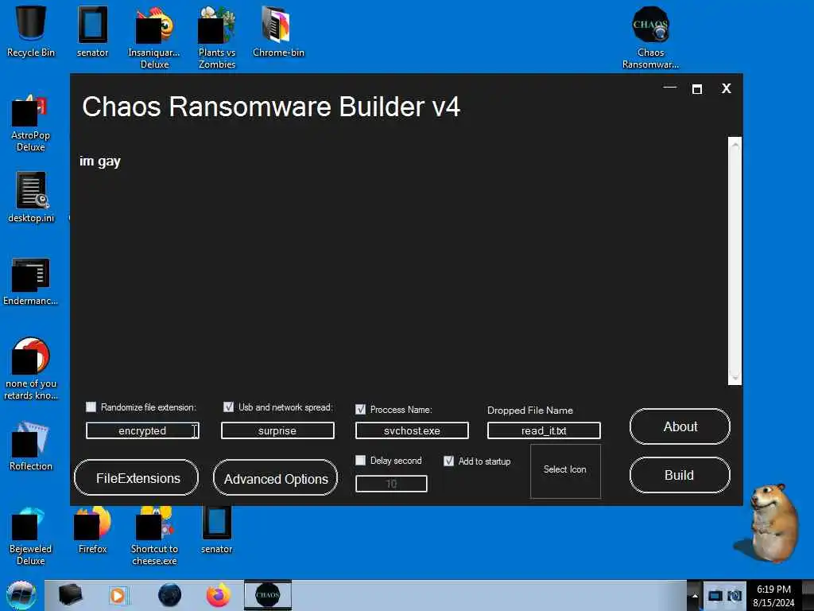Viewport: 814px width, 611px height.
Task: Click inside the large message text area
Action: [x=400, y=261]
